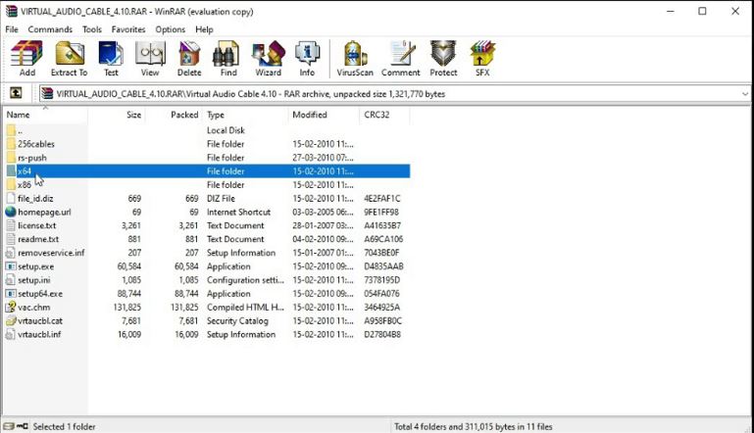Click the 'Internet Shortcut' type cell
This screenshot has width=754, height=433.
238,212
